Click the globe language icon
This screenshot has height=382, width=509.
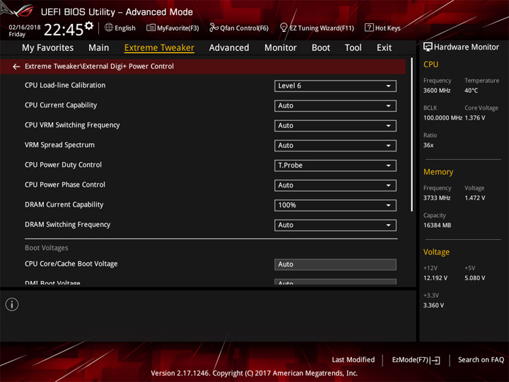pos(109,28)
